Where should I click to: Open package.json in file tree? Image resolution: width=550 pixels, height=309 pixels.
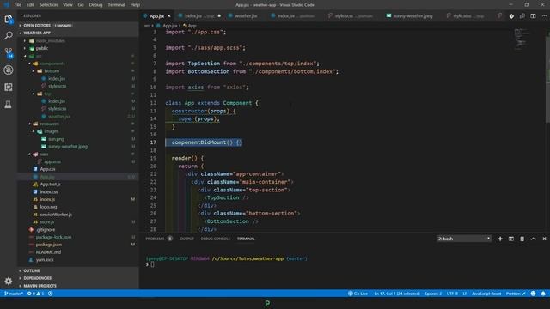pyautogui.click(x=78, y=245)
